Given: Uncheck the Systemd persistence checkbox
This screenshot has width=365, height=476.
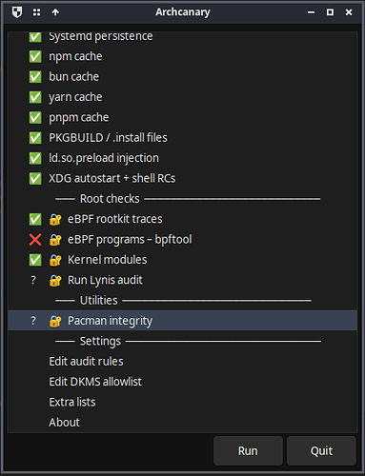Looking at the screenshot, I should (35, 36).
